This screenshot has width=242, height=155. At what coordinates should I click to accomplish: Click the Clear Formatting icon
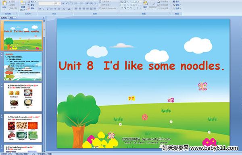[x=71, y=3]
